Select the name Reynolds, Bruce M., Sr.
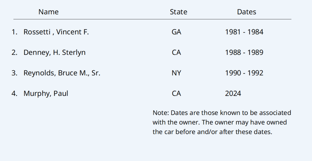 (62, 73)
